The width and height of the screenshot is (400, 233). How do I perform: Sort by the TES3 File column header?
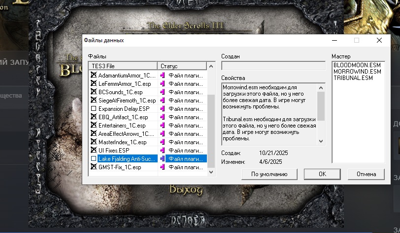click(x=123, y=66)
